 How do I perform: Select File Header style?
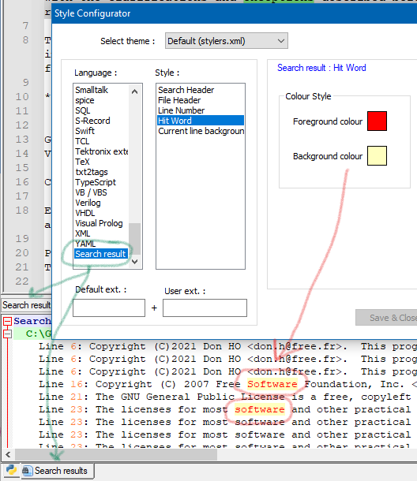179,100
